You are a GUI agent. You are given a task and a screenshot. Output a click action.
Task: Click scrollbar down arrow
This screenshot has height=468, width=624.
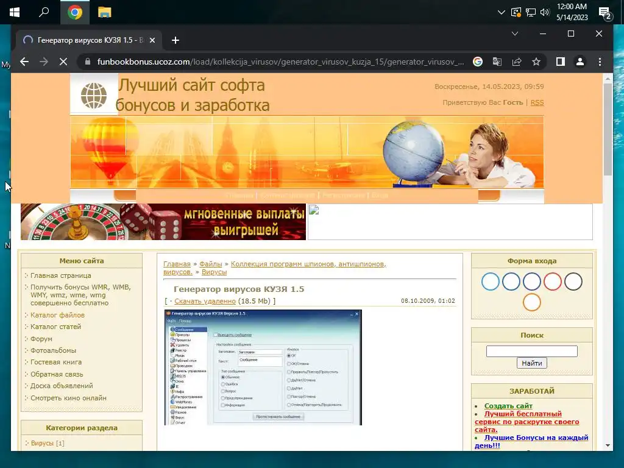(x=608, y=445)
